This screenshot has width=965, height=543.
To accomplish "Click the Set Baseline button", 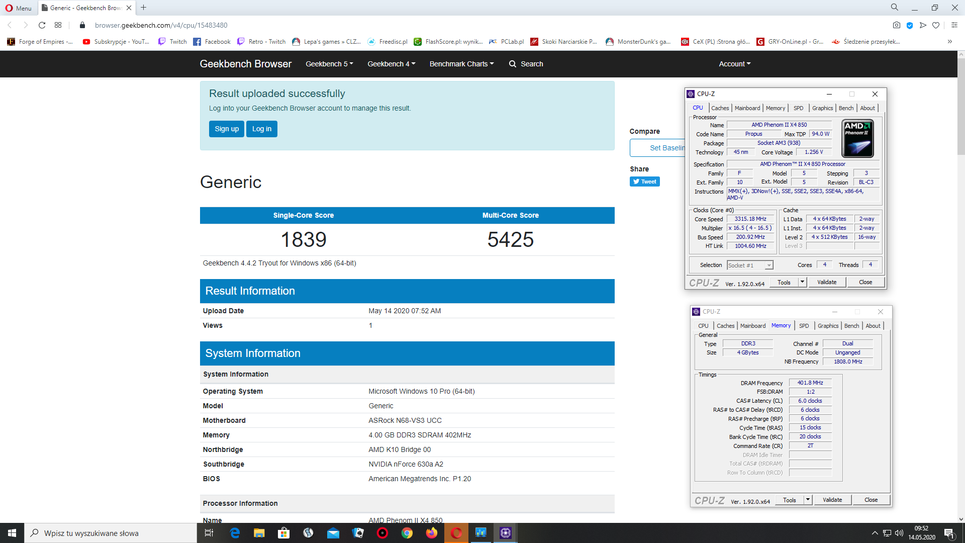I will click(658, 148).
